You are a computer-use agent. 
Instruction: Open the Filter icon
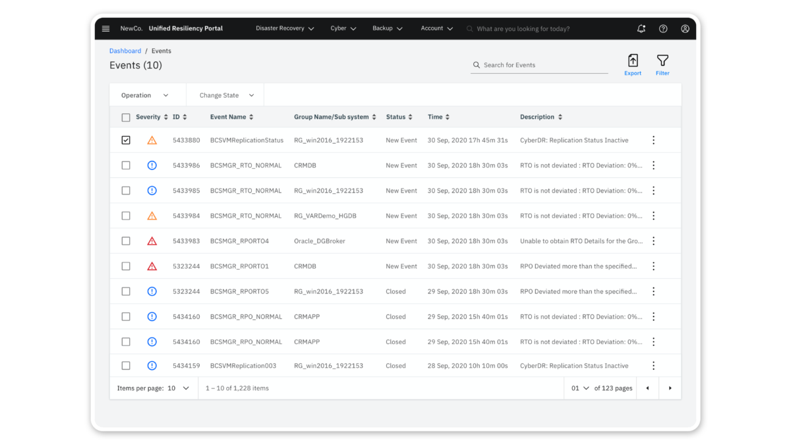coord(662,61)
